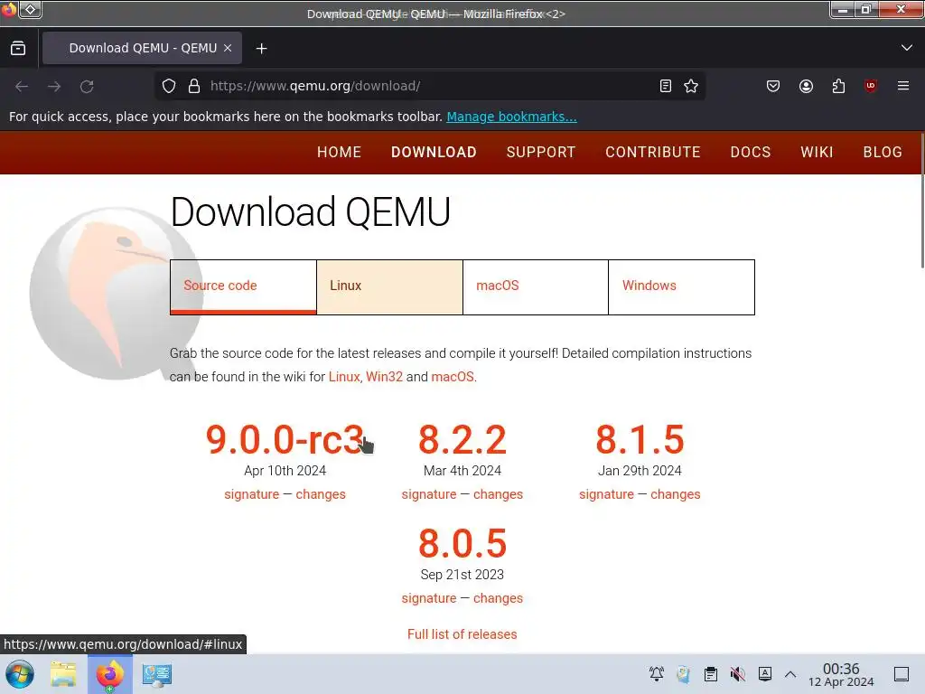
Task: Open BLOG navigation item
Action: coord(883,152)
